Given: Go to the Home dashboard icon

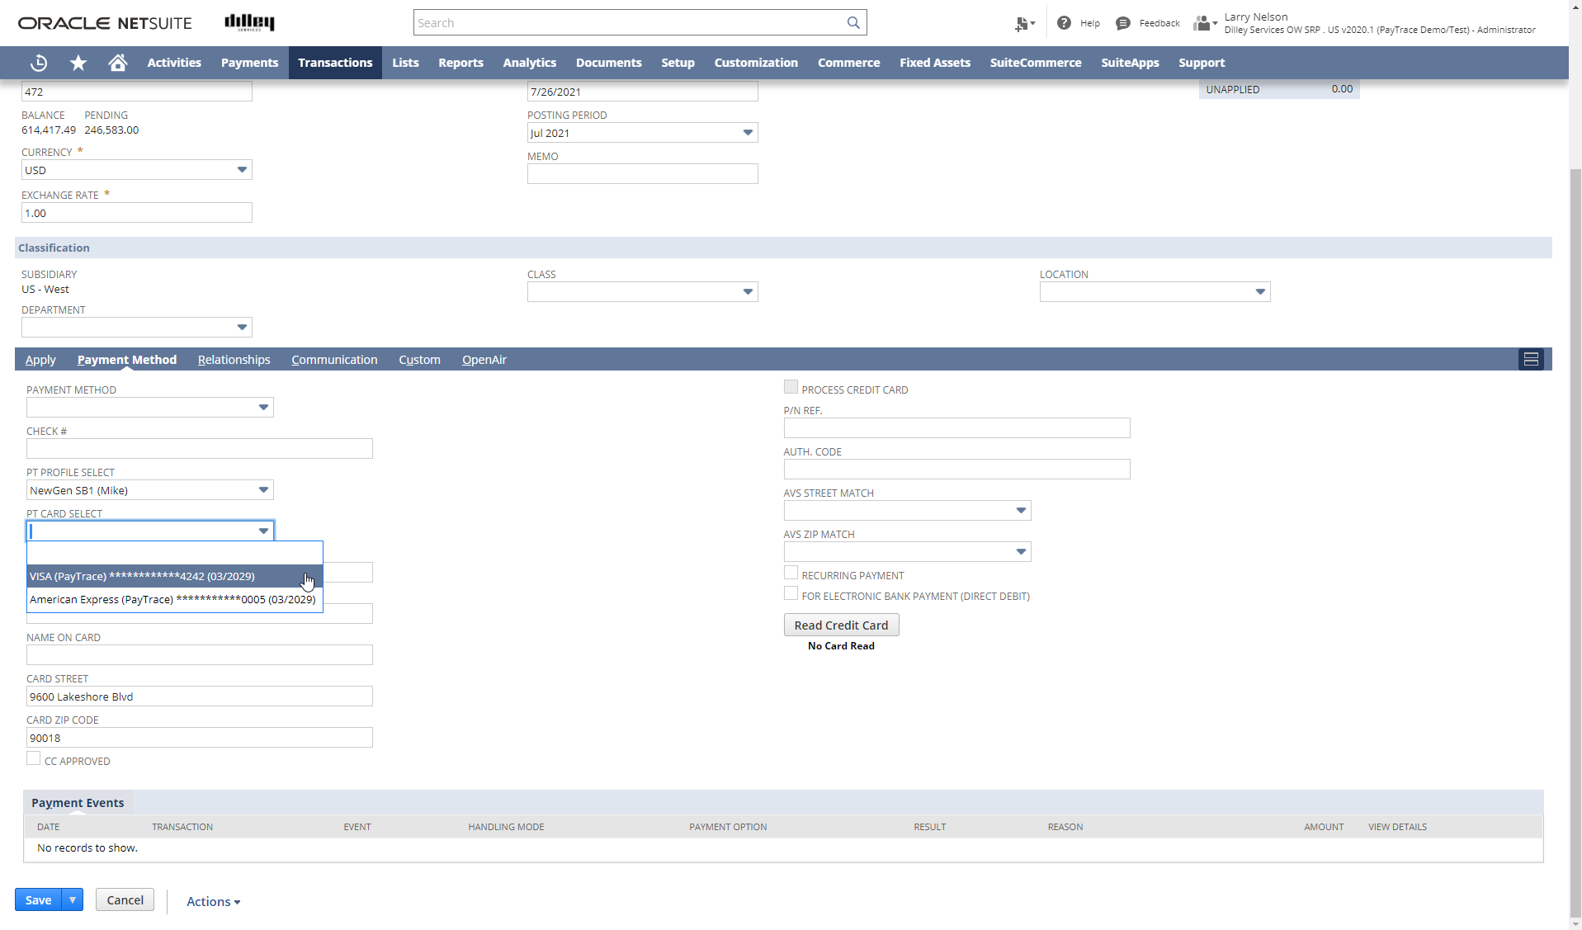Looking at the screenshot, I should (x=118, y=63).
